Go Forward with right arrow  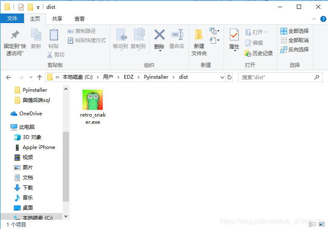point(21,77)
